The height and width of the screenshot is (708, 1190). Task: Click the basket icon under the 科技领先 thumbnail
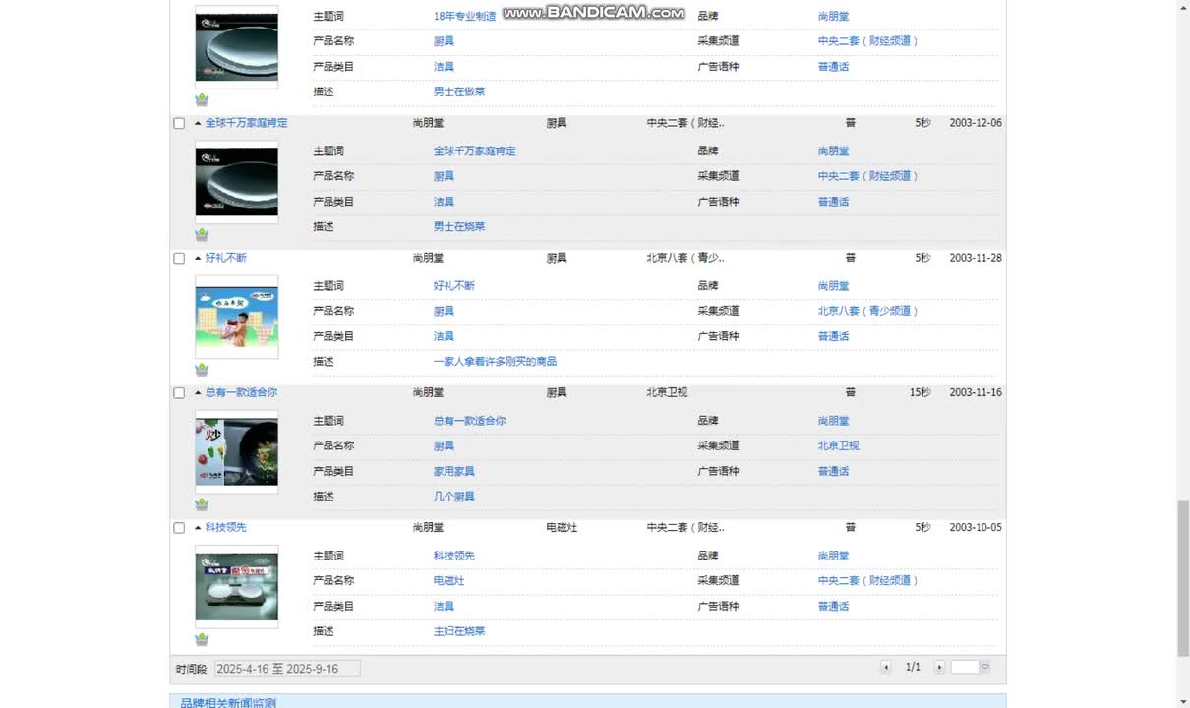[202, 639]
